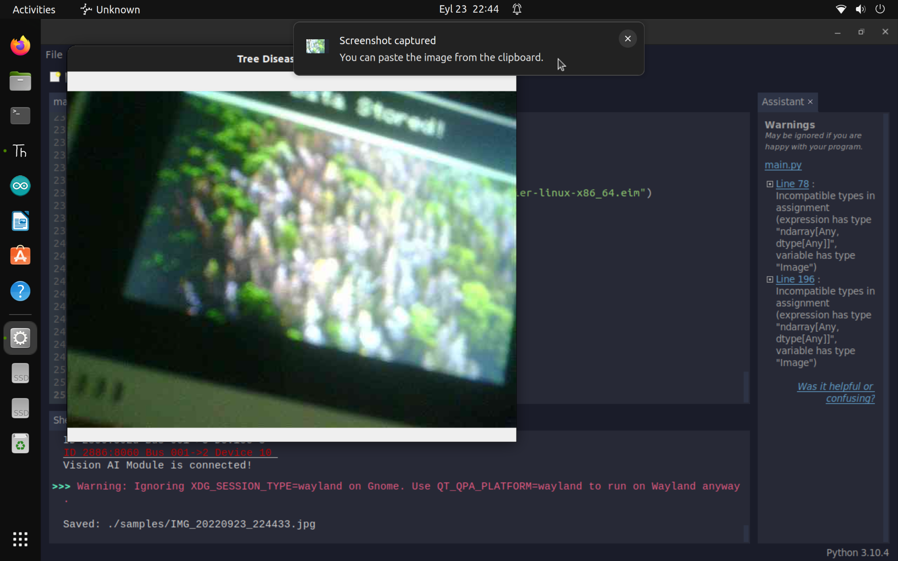Viewport: 898px width, 561px height.
Task: Dismiss the Screenshot captured notification
Action: [628, 39]
